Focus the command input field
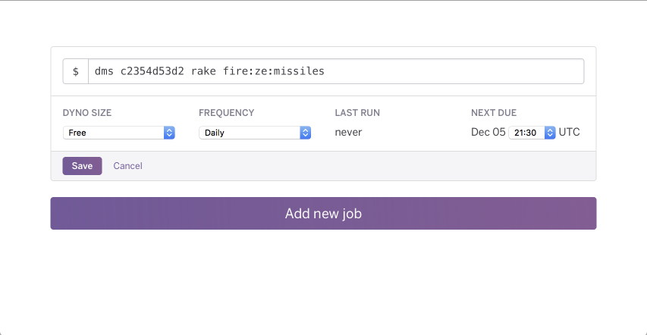 [336, 71]
